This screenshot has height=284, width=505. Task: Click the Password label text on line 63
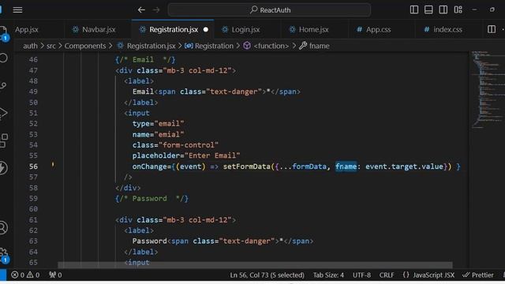point(149,241)
